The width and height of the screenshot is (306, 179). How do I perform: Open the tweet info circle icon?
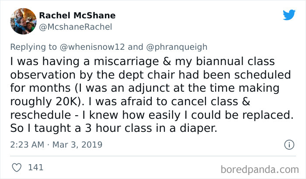[289, 144]
